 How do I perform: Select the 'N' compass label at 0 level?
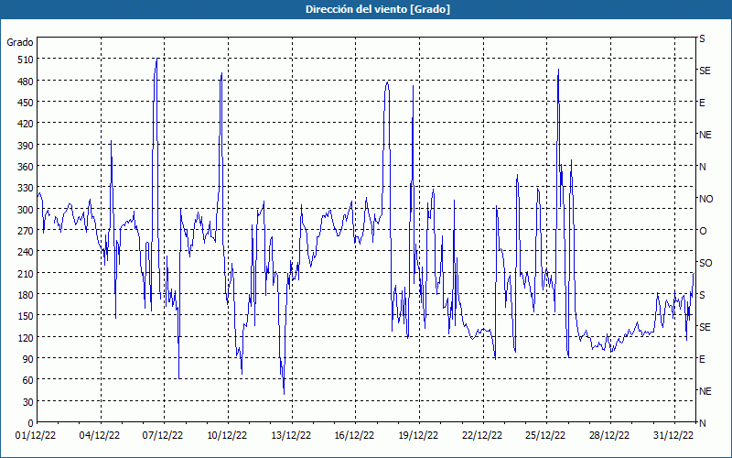pos(702,423)
